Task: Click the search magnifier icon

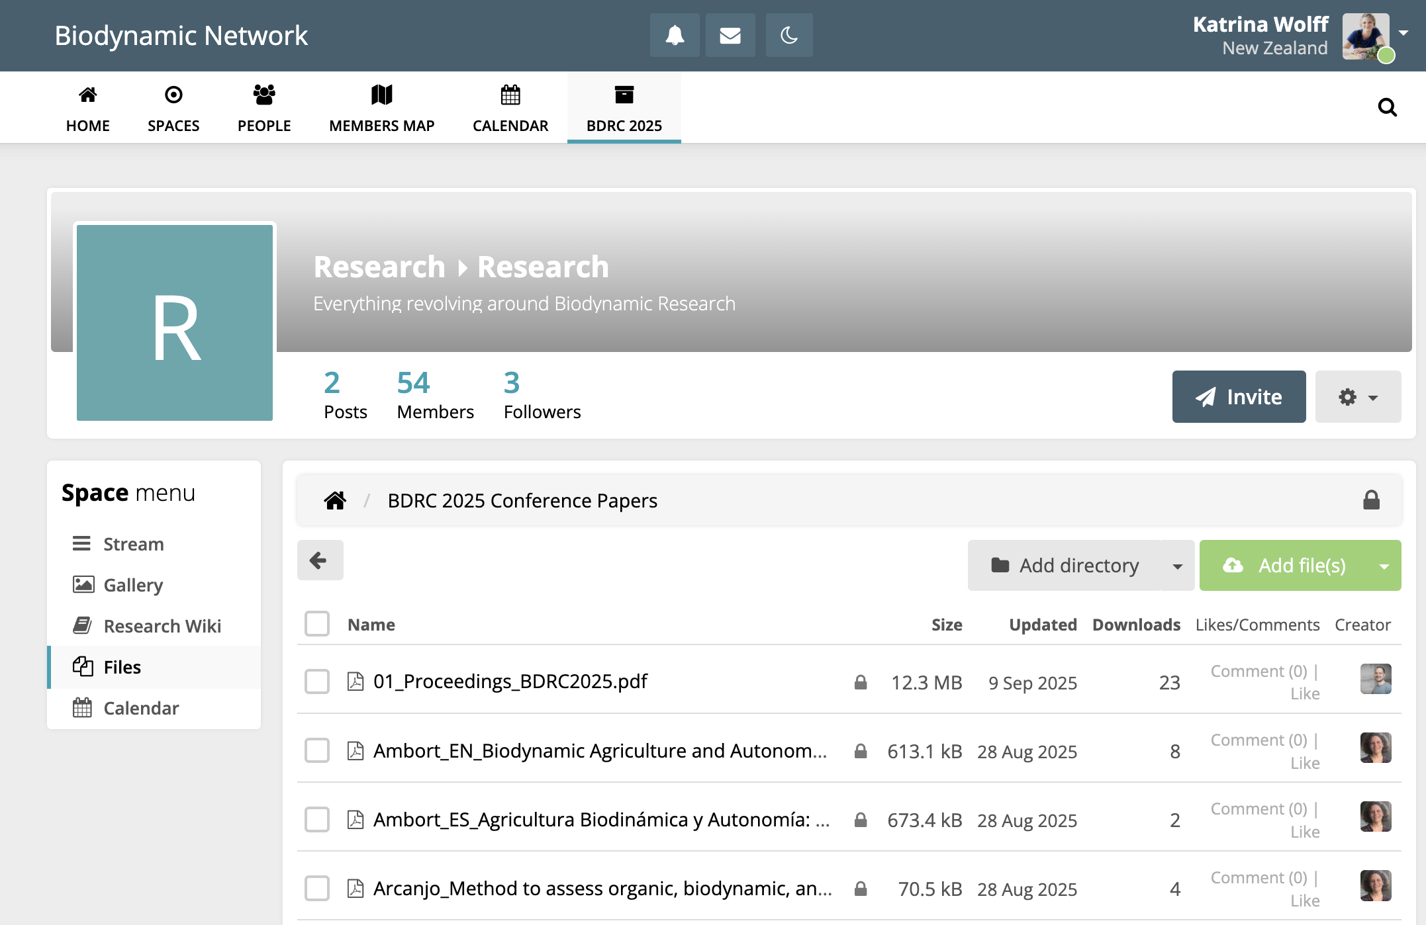Action: (x=1387, y=107)
